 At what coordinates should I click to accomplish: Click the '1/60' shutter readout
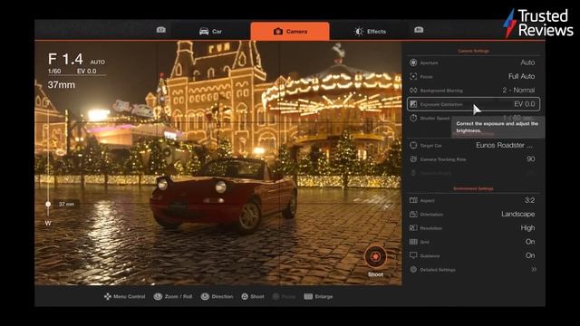54,71
